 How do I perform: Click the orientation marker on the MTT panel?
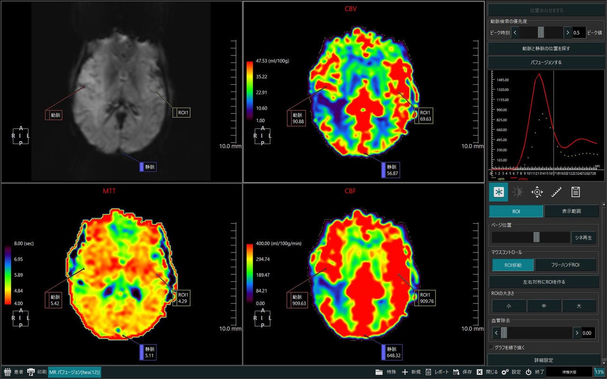[x=20, y=318]
